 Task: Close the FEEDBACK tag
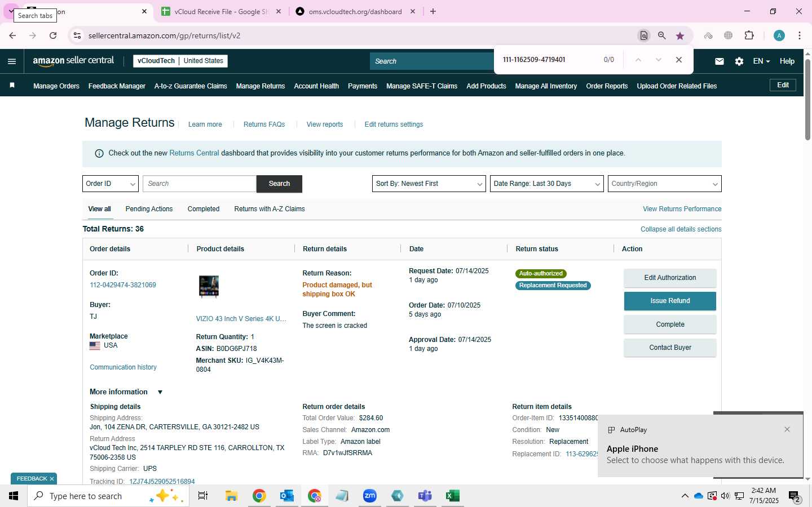[x=52, y=479]
